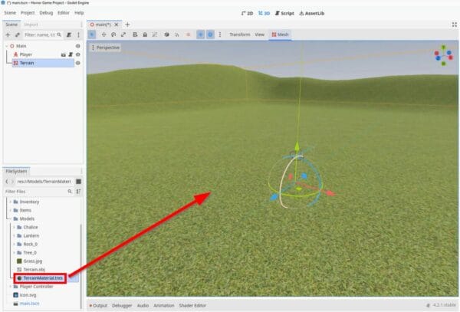Select the Scale mode tool

point(123,34)
